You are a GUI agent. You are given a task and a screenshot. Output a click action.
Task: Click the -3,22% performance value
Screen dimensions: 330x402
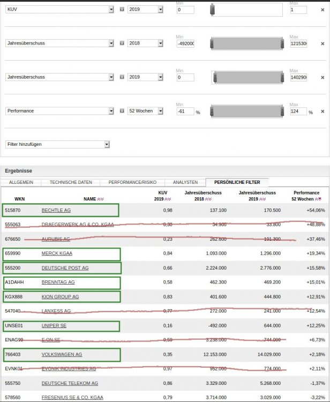click(x=318, y=398)
